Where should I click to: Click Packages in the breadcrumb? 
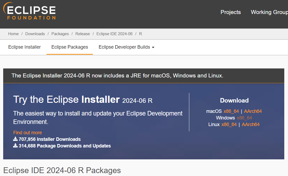[x=60, y=34]
